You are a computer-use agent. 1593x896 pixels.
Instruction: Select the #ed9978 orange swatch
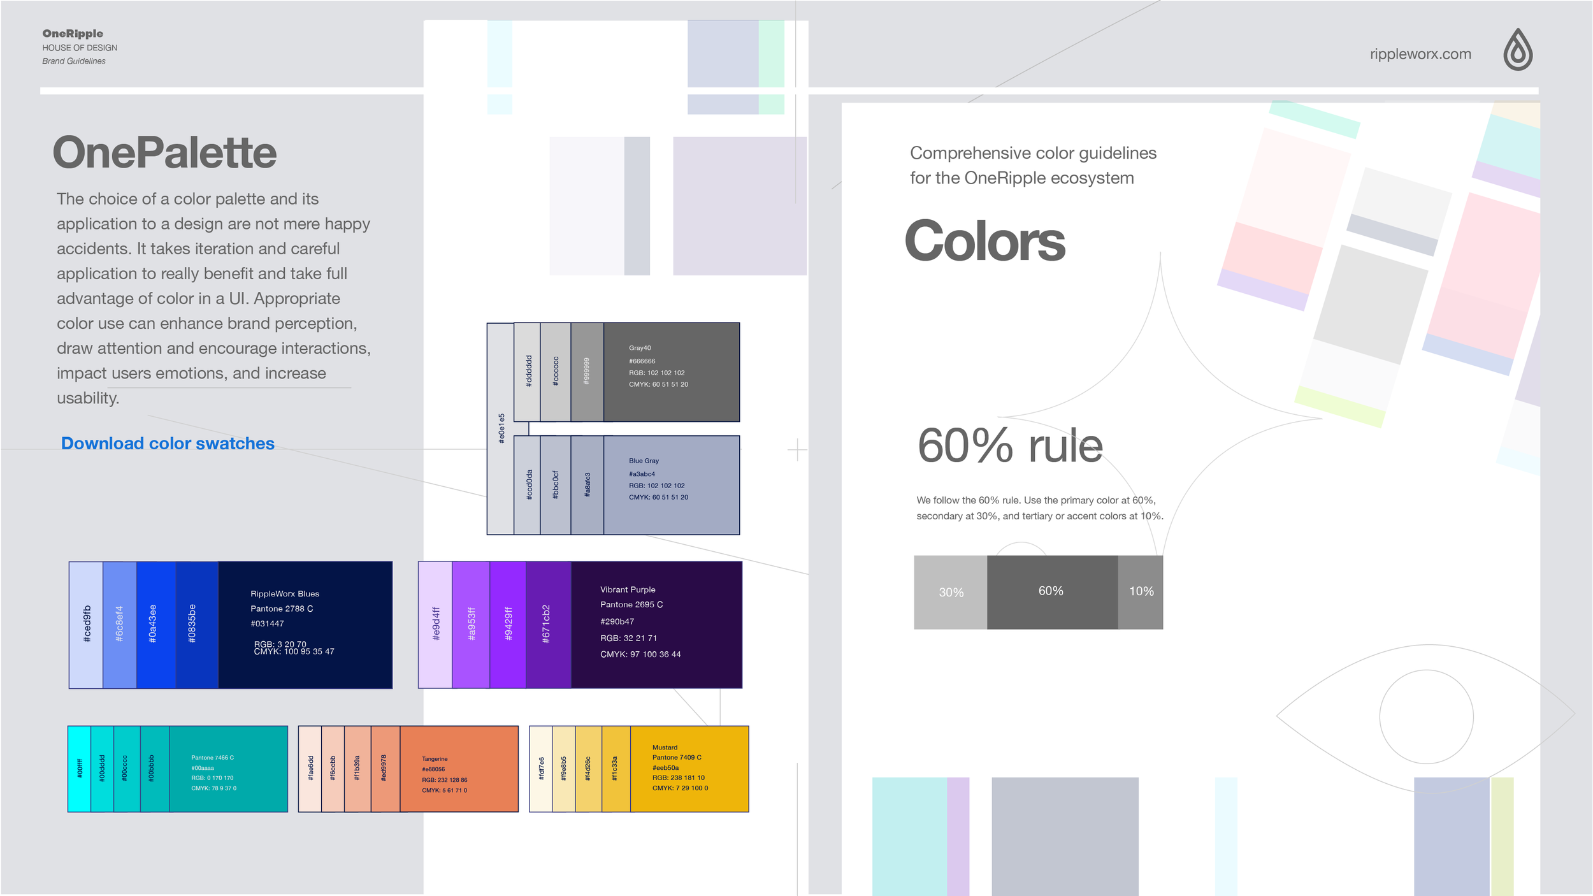(386, 769)
